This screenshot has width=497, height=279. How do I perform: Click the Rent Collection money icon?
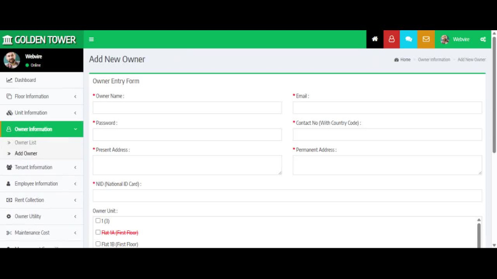(x=9, y=200)
